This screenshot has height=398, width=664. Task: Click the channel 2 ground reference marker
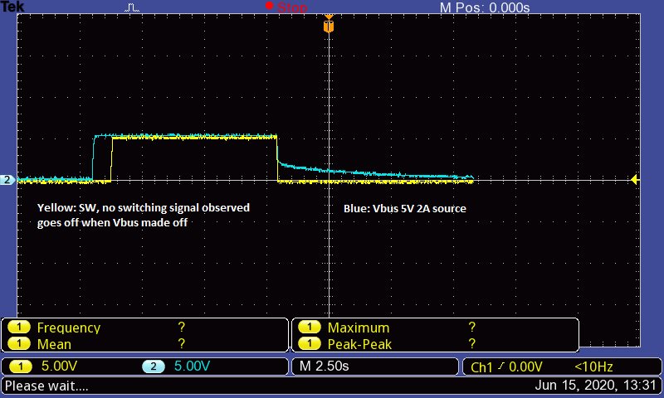[7, 180]
